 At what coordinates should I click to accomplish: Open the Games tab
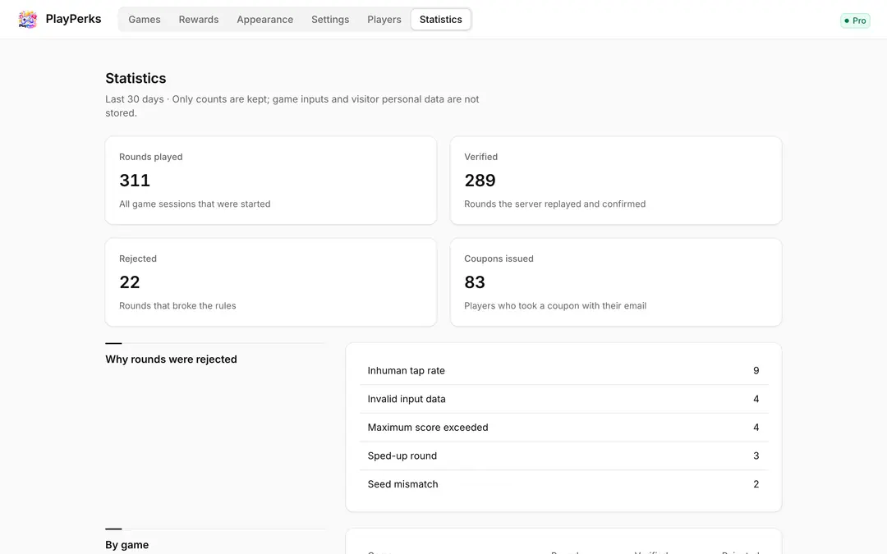point(145,19)
